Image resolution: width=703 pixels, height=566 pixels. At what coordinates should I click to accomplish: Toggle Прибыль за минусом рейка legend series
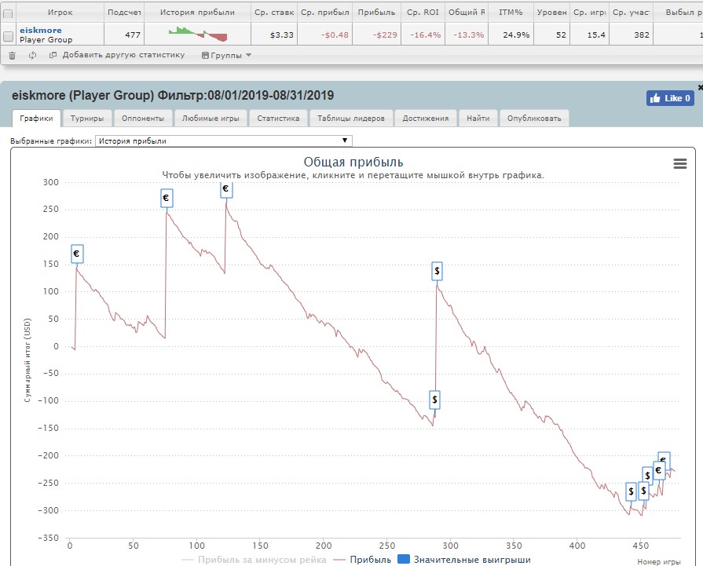[x=254, y=559]
